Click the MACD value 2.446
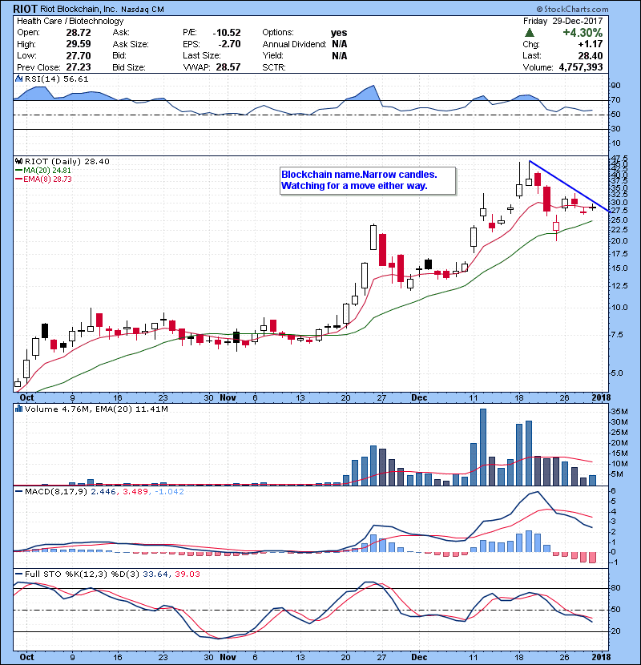The width and height of the screenshot is (641, 665). pos(103,492)
